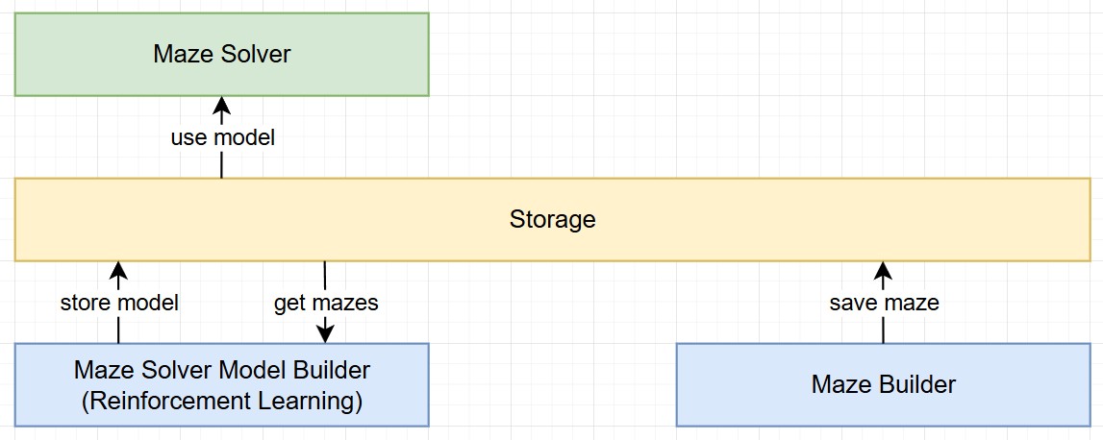Select the store model line below its label
The height and width of the screenshot is (440, 1103).
point(119,330)
